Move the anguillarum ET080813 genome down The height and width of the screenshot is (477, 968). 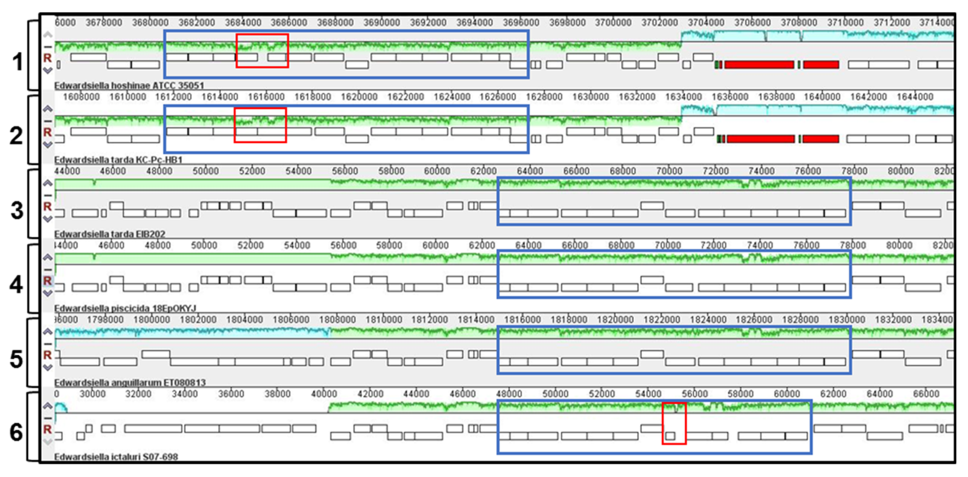(x=47, y=367)
